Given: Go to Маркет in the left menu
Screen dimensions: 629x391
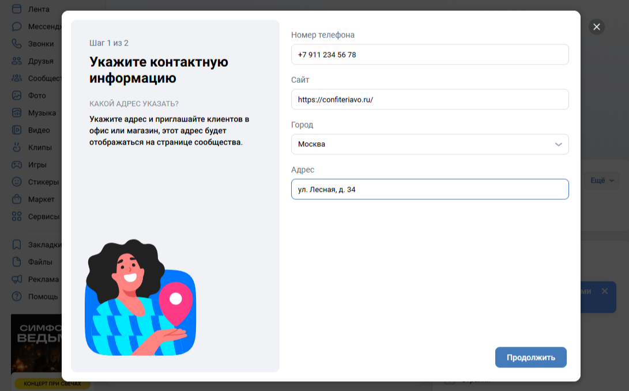Looking at the screenshot, I should 41,199.
